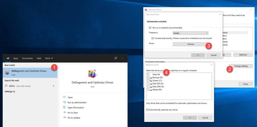Viewport: 257px width, 127px height.
Task: Check the Data HDD (E:) drive checkbox
Action: [x=148, y=86]
